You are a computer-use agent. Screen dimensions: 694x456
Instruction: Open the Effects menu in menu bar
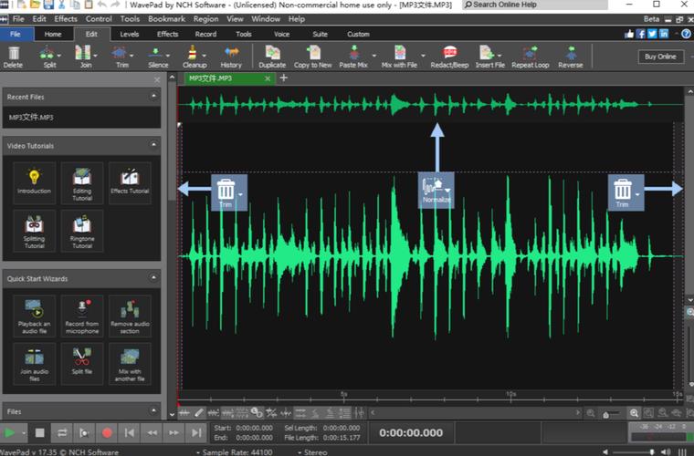tap(66, 19)
